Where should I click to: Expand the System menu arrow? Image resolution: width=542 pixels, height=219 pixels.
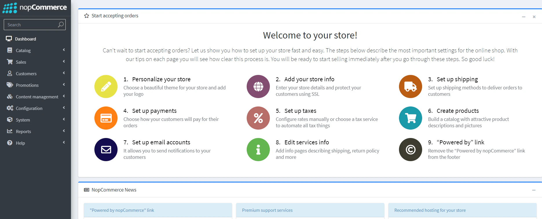(64, 119)
